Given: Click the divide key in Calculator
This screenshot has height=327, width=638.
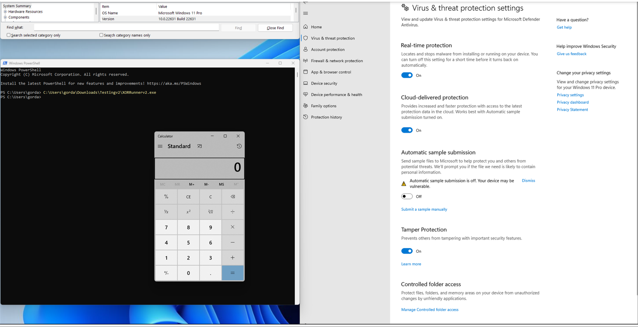Looking at the screenshot, I should click(x=233, y=211).
